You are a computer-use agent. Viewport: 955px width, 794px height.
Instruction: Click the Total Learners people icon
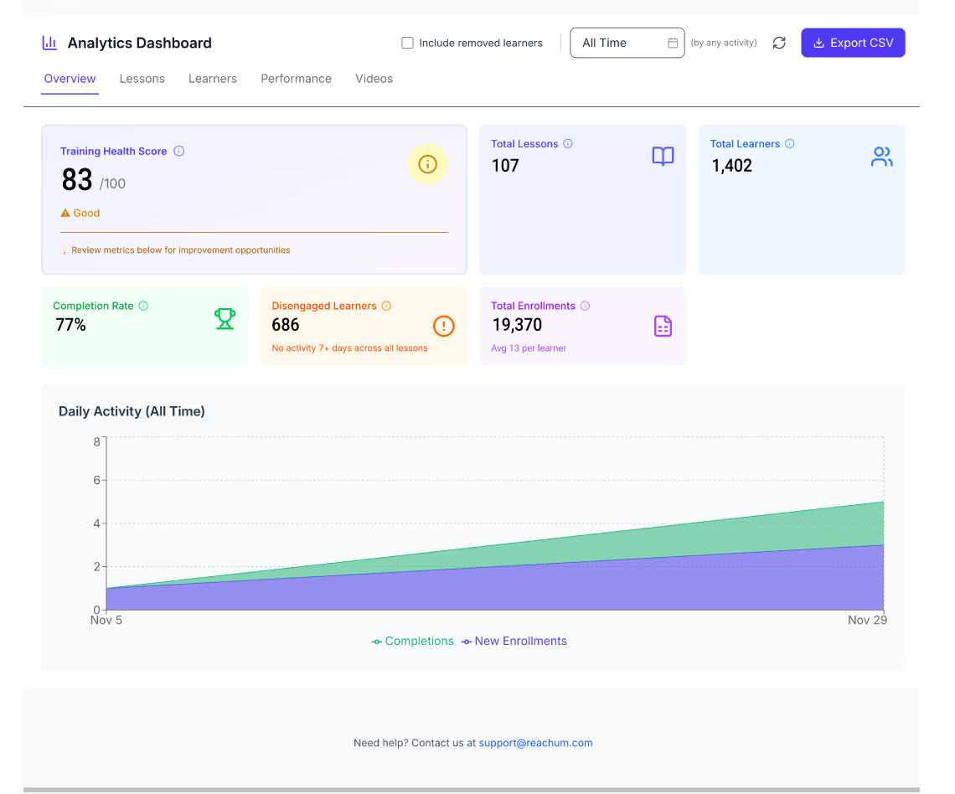coord(881,157)
